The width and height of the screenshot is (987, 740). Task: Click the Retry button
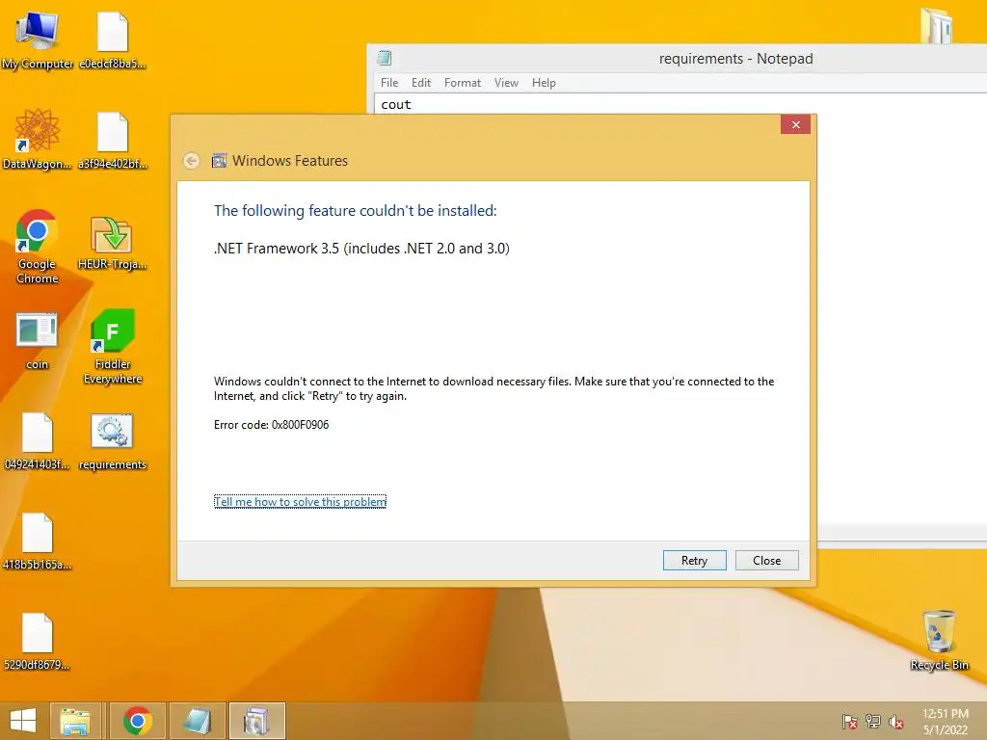coord(694,560)
